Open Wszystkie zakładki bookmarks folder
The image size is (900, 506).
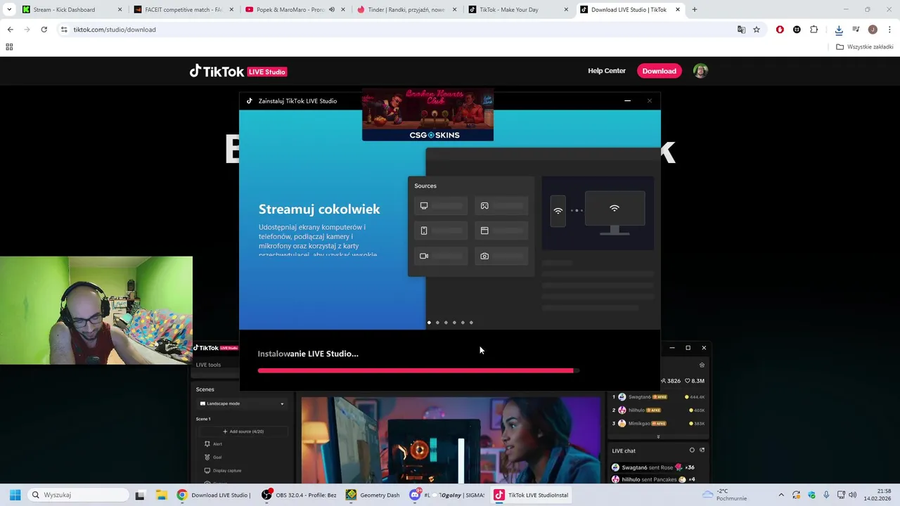[x=865, y=47]
